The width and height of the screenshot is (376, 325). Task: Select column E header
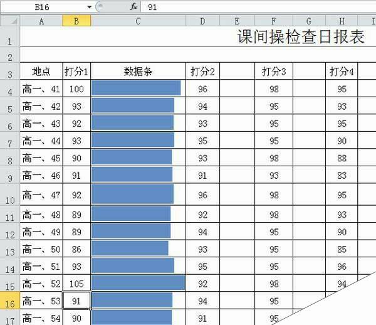click(237, 21)
